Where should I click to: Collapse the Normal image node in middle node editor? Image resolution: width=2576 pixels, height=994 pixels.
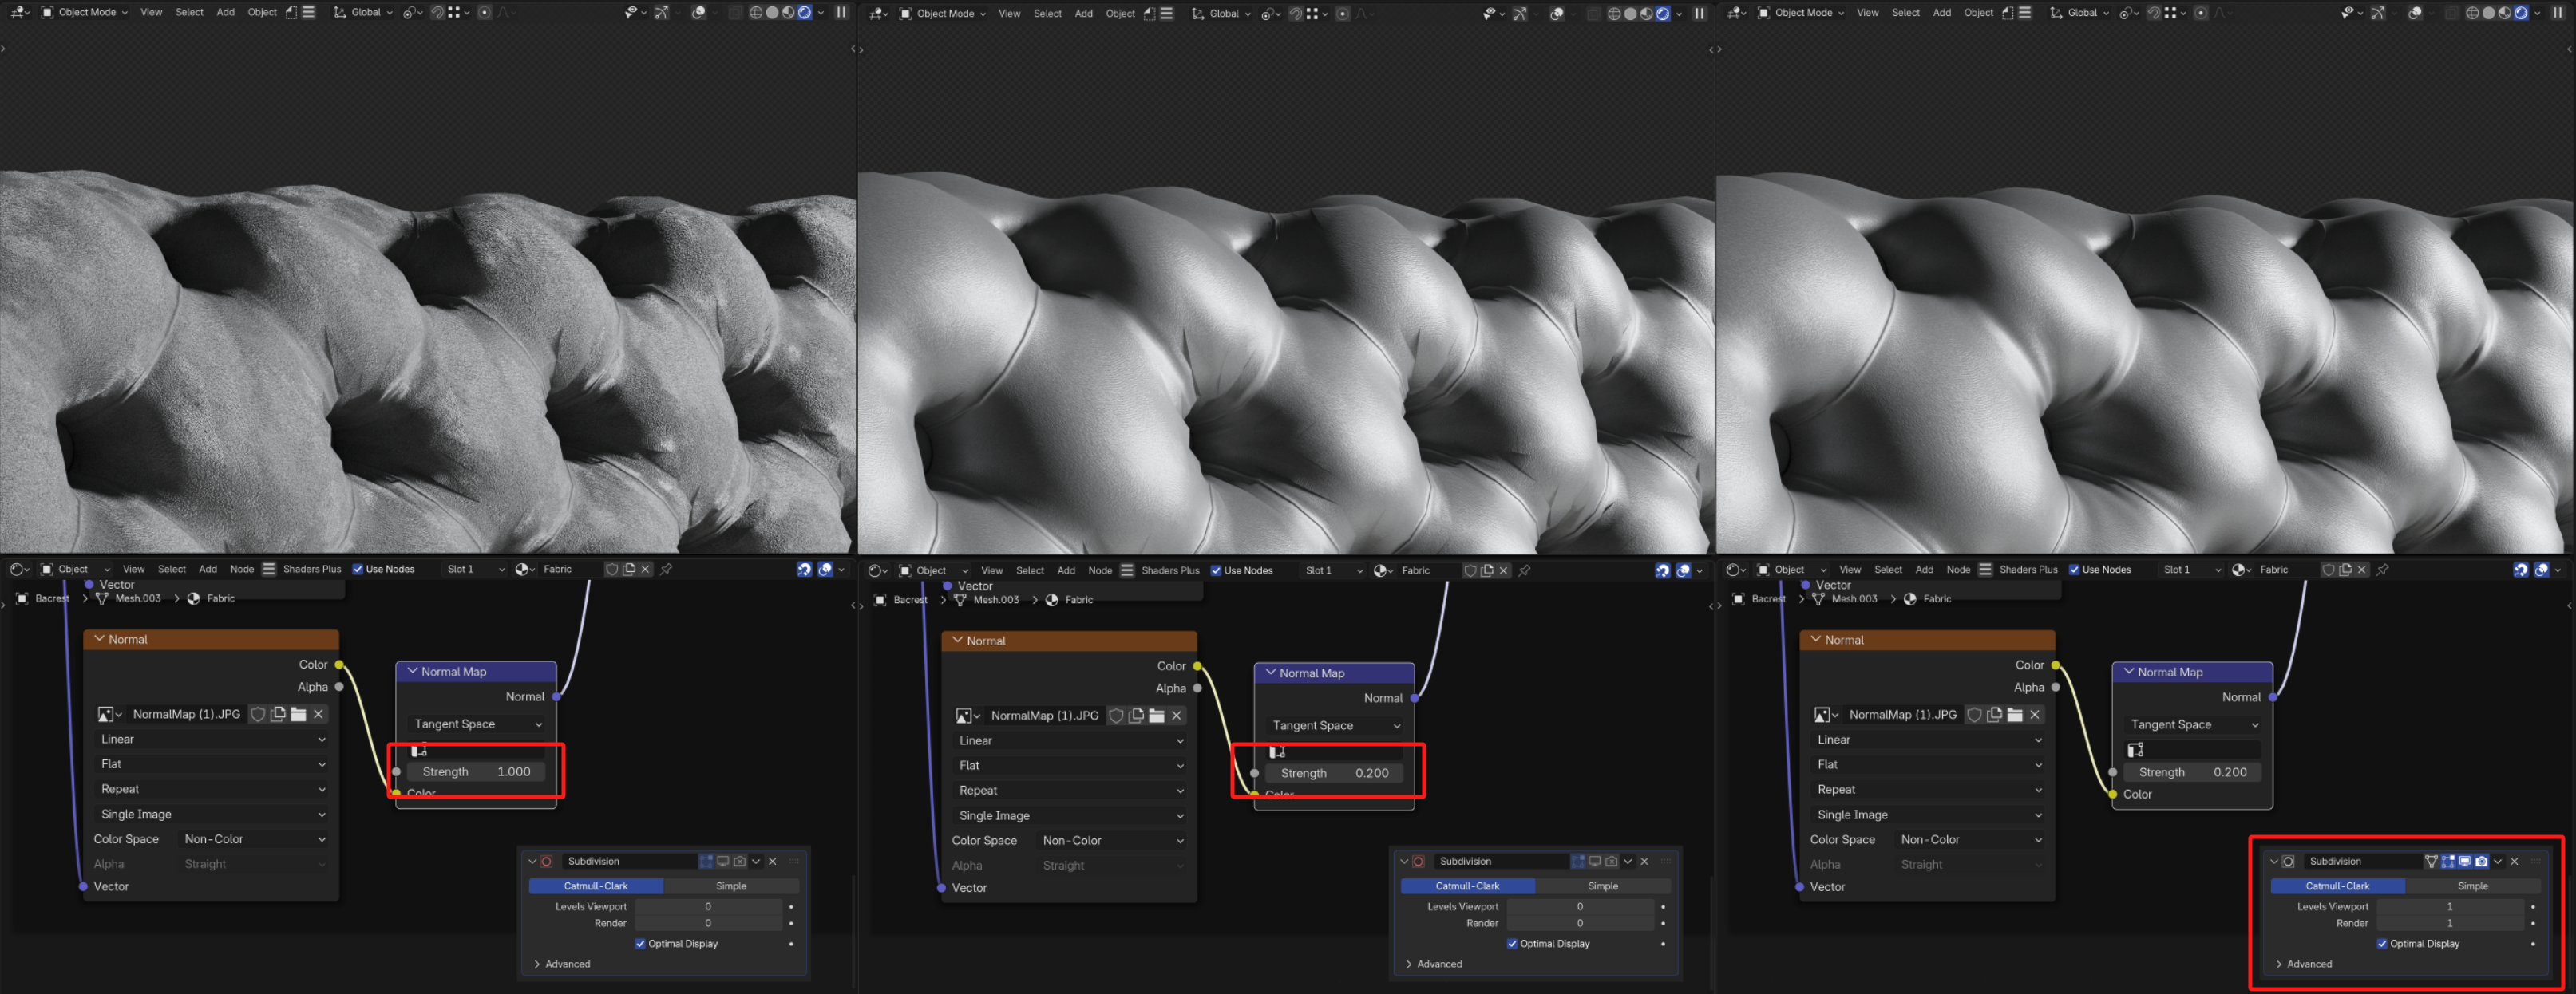[x=958, y=641]
